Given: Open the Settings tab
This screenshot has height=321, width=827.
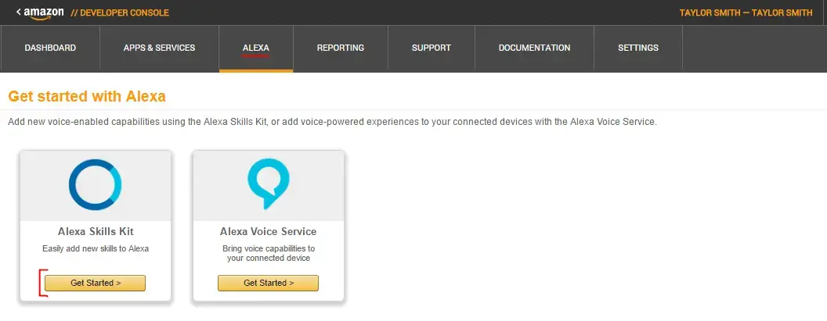Looking at the screenshot, I should coord(638,48).
